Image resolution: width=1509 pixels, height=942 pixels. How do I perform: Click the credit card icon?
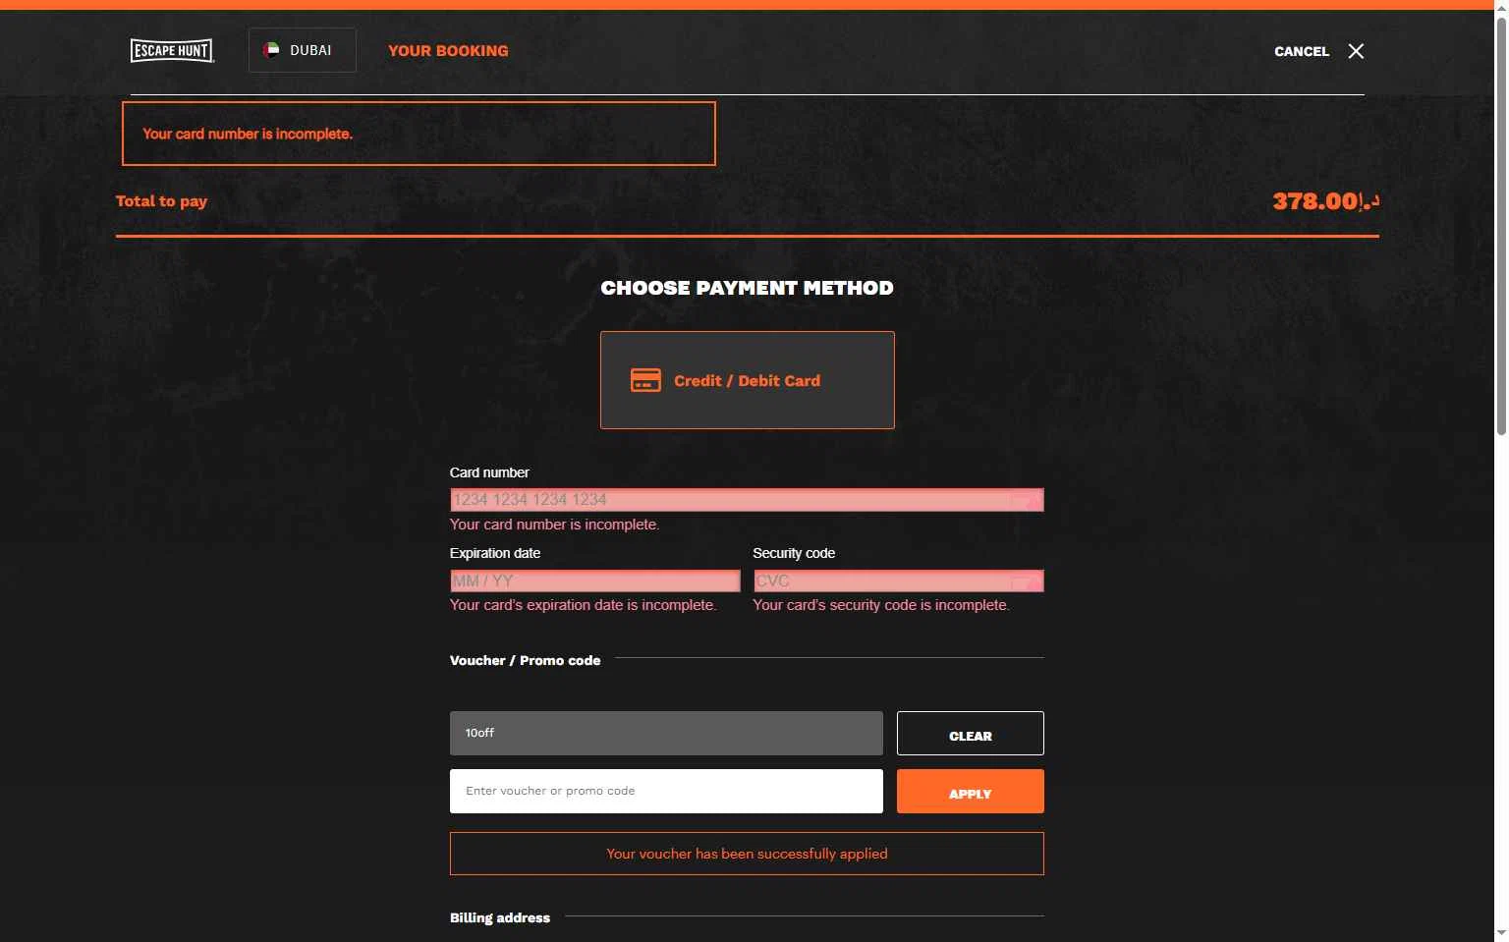click(x=645, y=380)
